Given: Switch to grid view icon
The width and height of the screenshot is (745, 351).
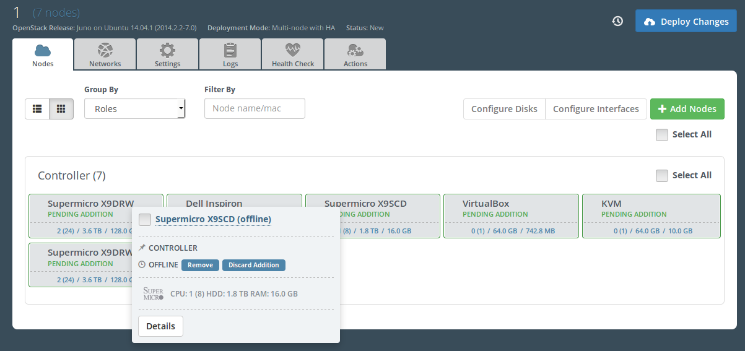Looking at the screenshot, I should tap(61, 108).
